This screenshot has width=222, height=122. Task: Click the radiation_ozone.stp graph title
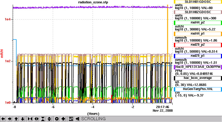click(93, 2)
